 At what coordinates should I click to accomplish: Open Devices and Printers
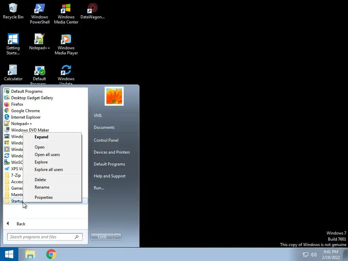[111, 152]
